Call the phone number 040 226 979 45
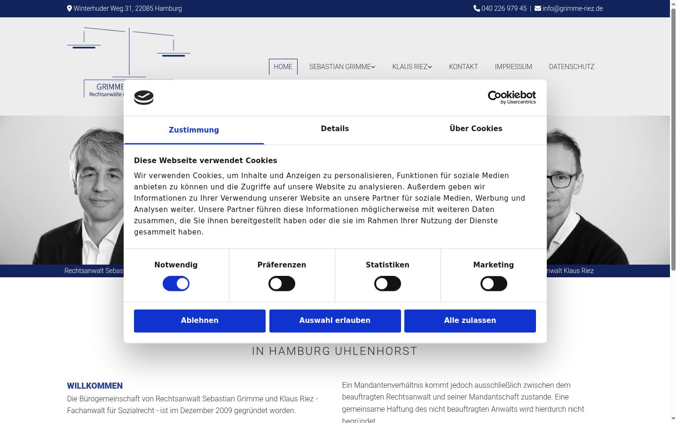 click(504, 8)
